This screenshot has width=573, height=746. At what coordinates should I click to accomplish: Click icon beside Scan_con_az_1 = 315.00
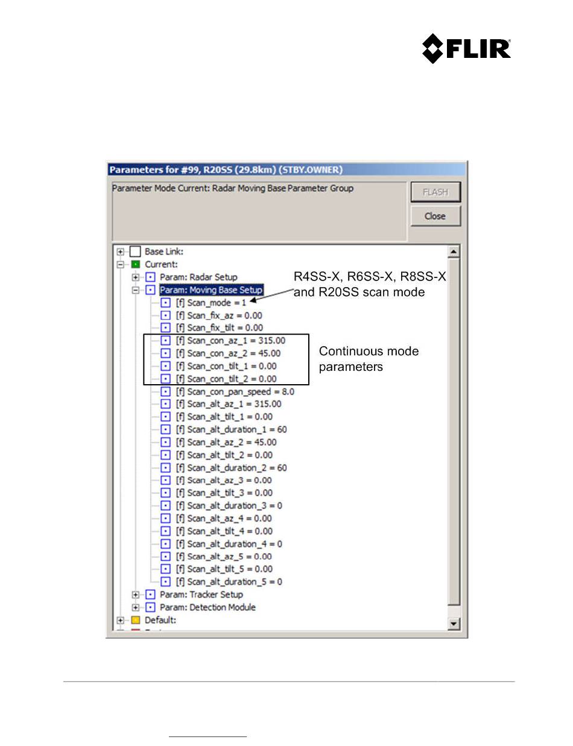point(166,341)
